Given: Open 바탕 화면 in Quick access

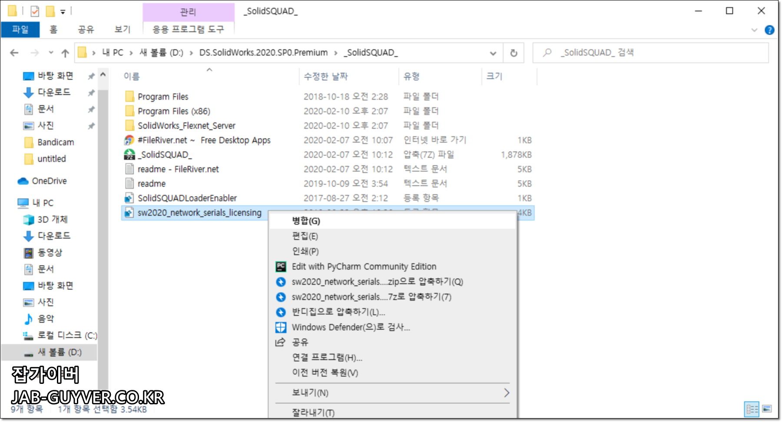Looking at the screenshot, I should point(55,76).
